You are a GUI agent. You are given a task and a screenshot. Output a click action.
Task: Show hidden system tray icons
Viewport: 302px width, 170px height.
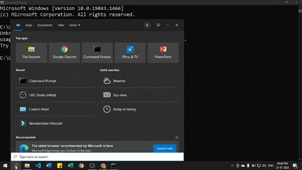tap(232, 166)
